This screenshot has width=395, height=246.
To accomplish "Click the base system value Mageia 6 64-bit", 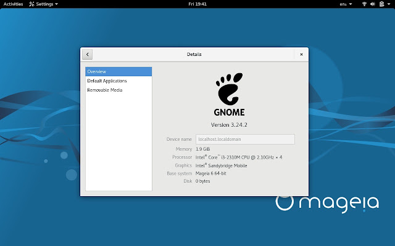I will [x=211, y=173].
